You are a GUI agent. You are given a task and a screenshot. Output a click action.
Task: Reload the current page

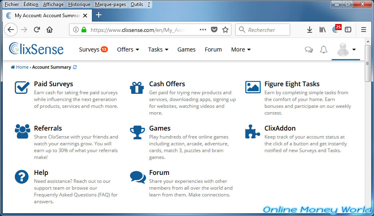[37, 30]
